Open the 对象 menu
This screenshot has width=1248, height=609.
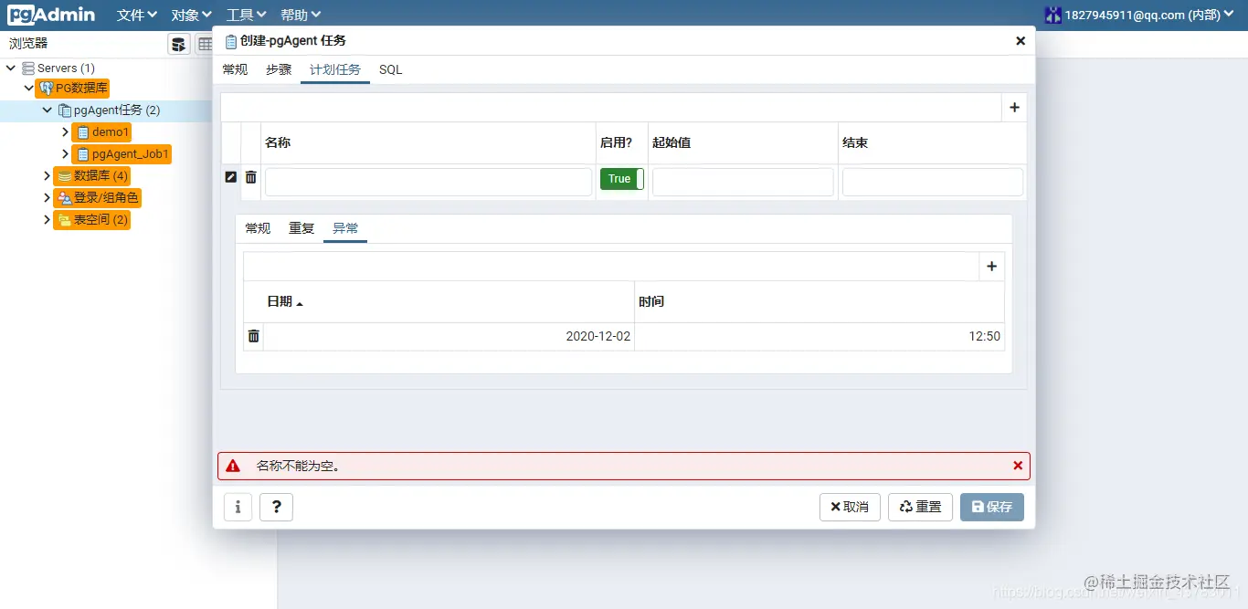point(192,15)
